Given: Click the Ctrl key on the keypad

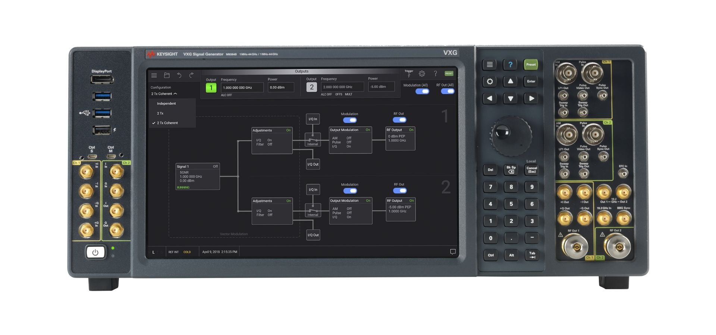Looking at the screenshot, I should 491,255.
